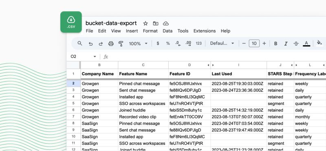The image size is (326, 151).
Task: Star the bucket-data-export document
Action: 145,23
